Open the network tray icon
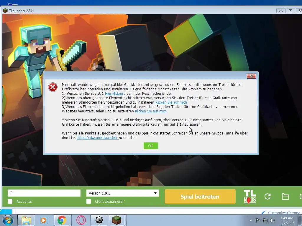The height and width of the screenshot is (226, 302). [x=265, y=220]
